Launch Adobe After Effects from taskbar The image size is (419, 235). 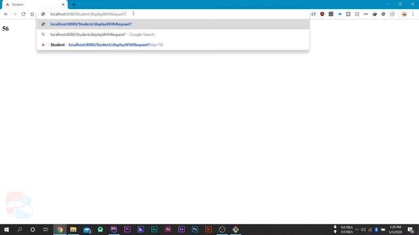[181, 229]
